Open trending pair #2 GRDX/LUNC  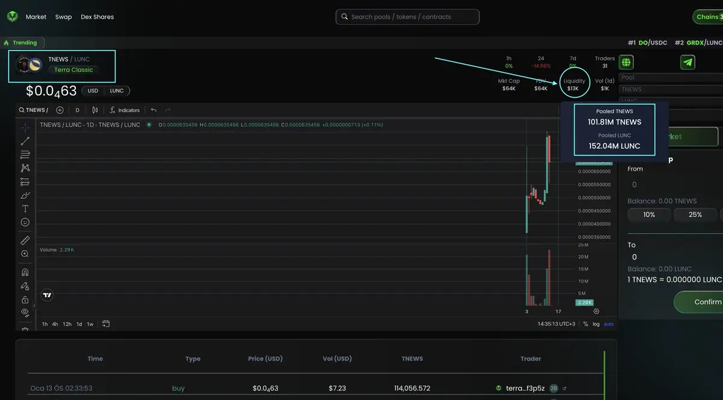[x=698, y=43]
